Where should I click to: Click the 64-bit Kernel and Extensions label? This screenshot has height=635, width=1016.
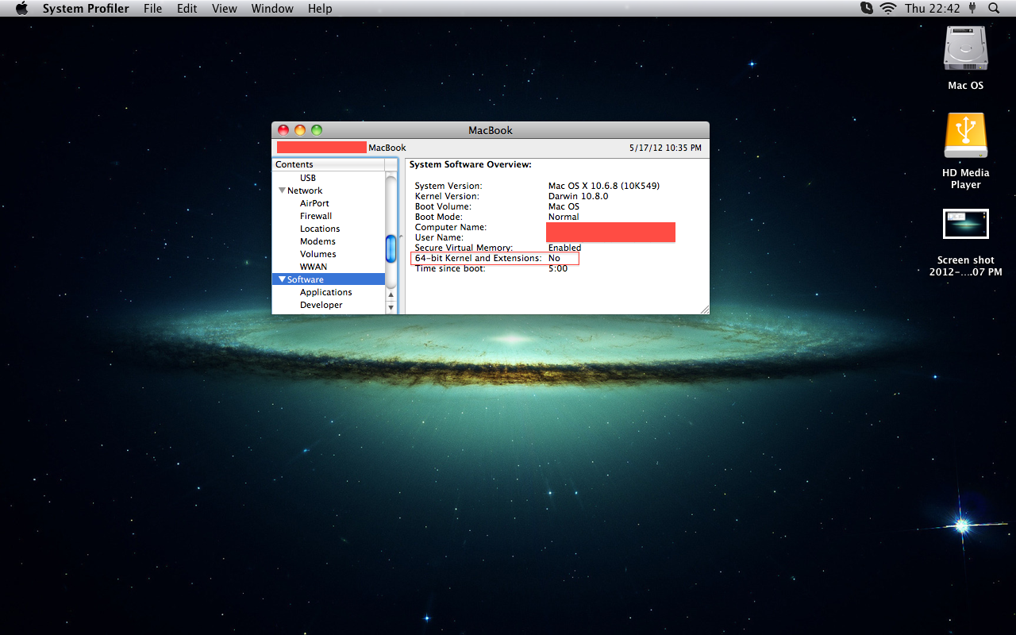[478, 258]
